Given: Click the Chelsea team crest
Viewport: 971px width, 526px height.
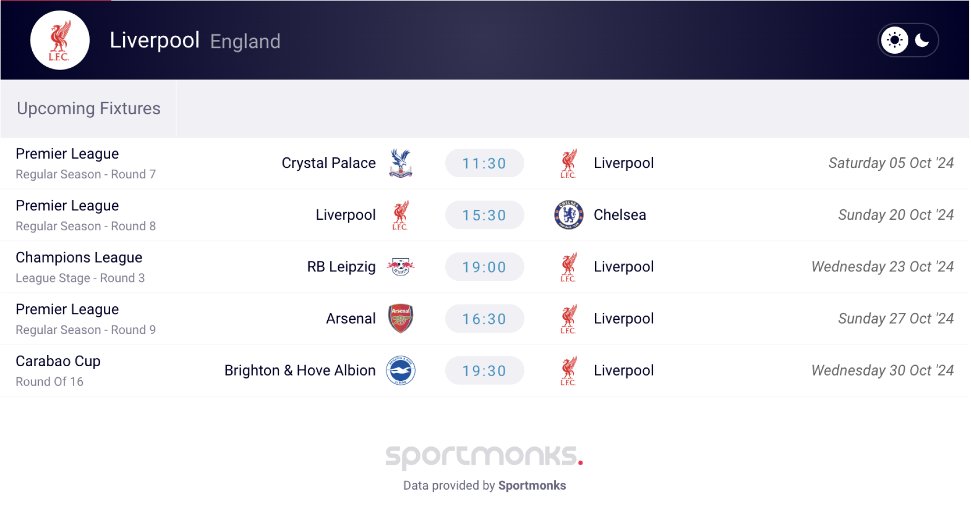Looking at the screenshot, I should coord(568,215).
